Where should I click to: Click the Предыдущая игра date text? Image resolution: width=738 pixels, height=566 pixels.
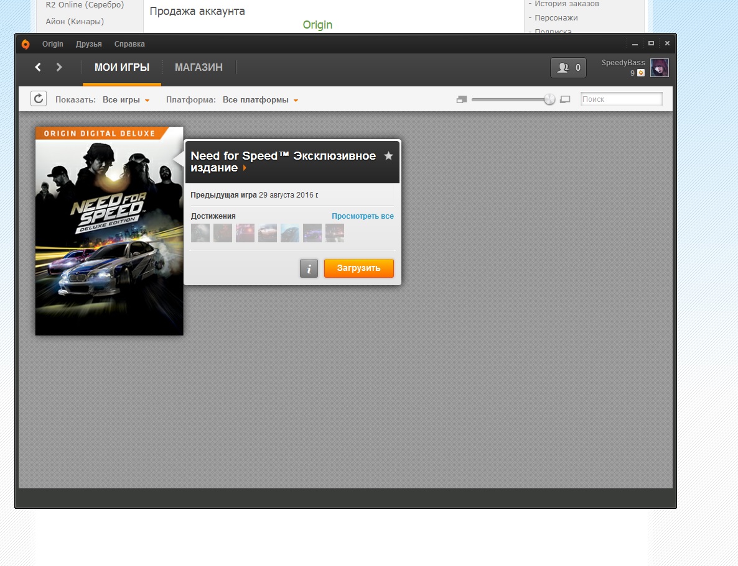(x=254, y=195)
